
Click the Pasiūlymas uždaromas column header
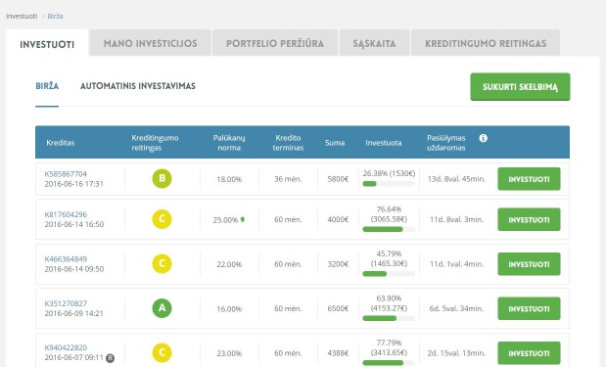coord(446,143)
